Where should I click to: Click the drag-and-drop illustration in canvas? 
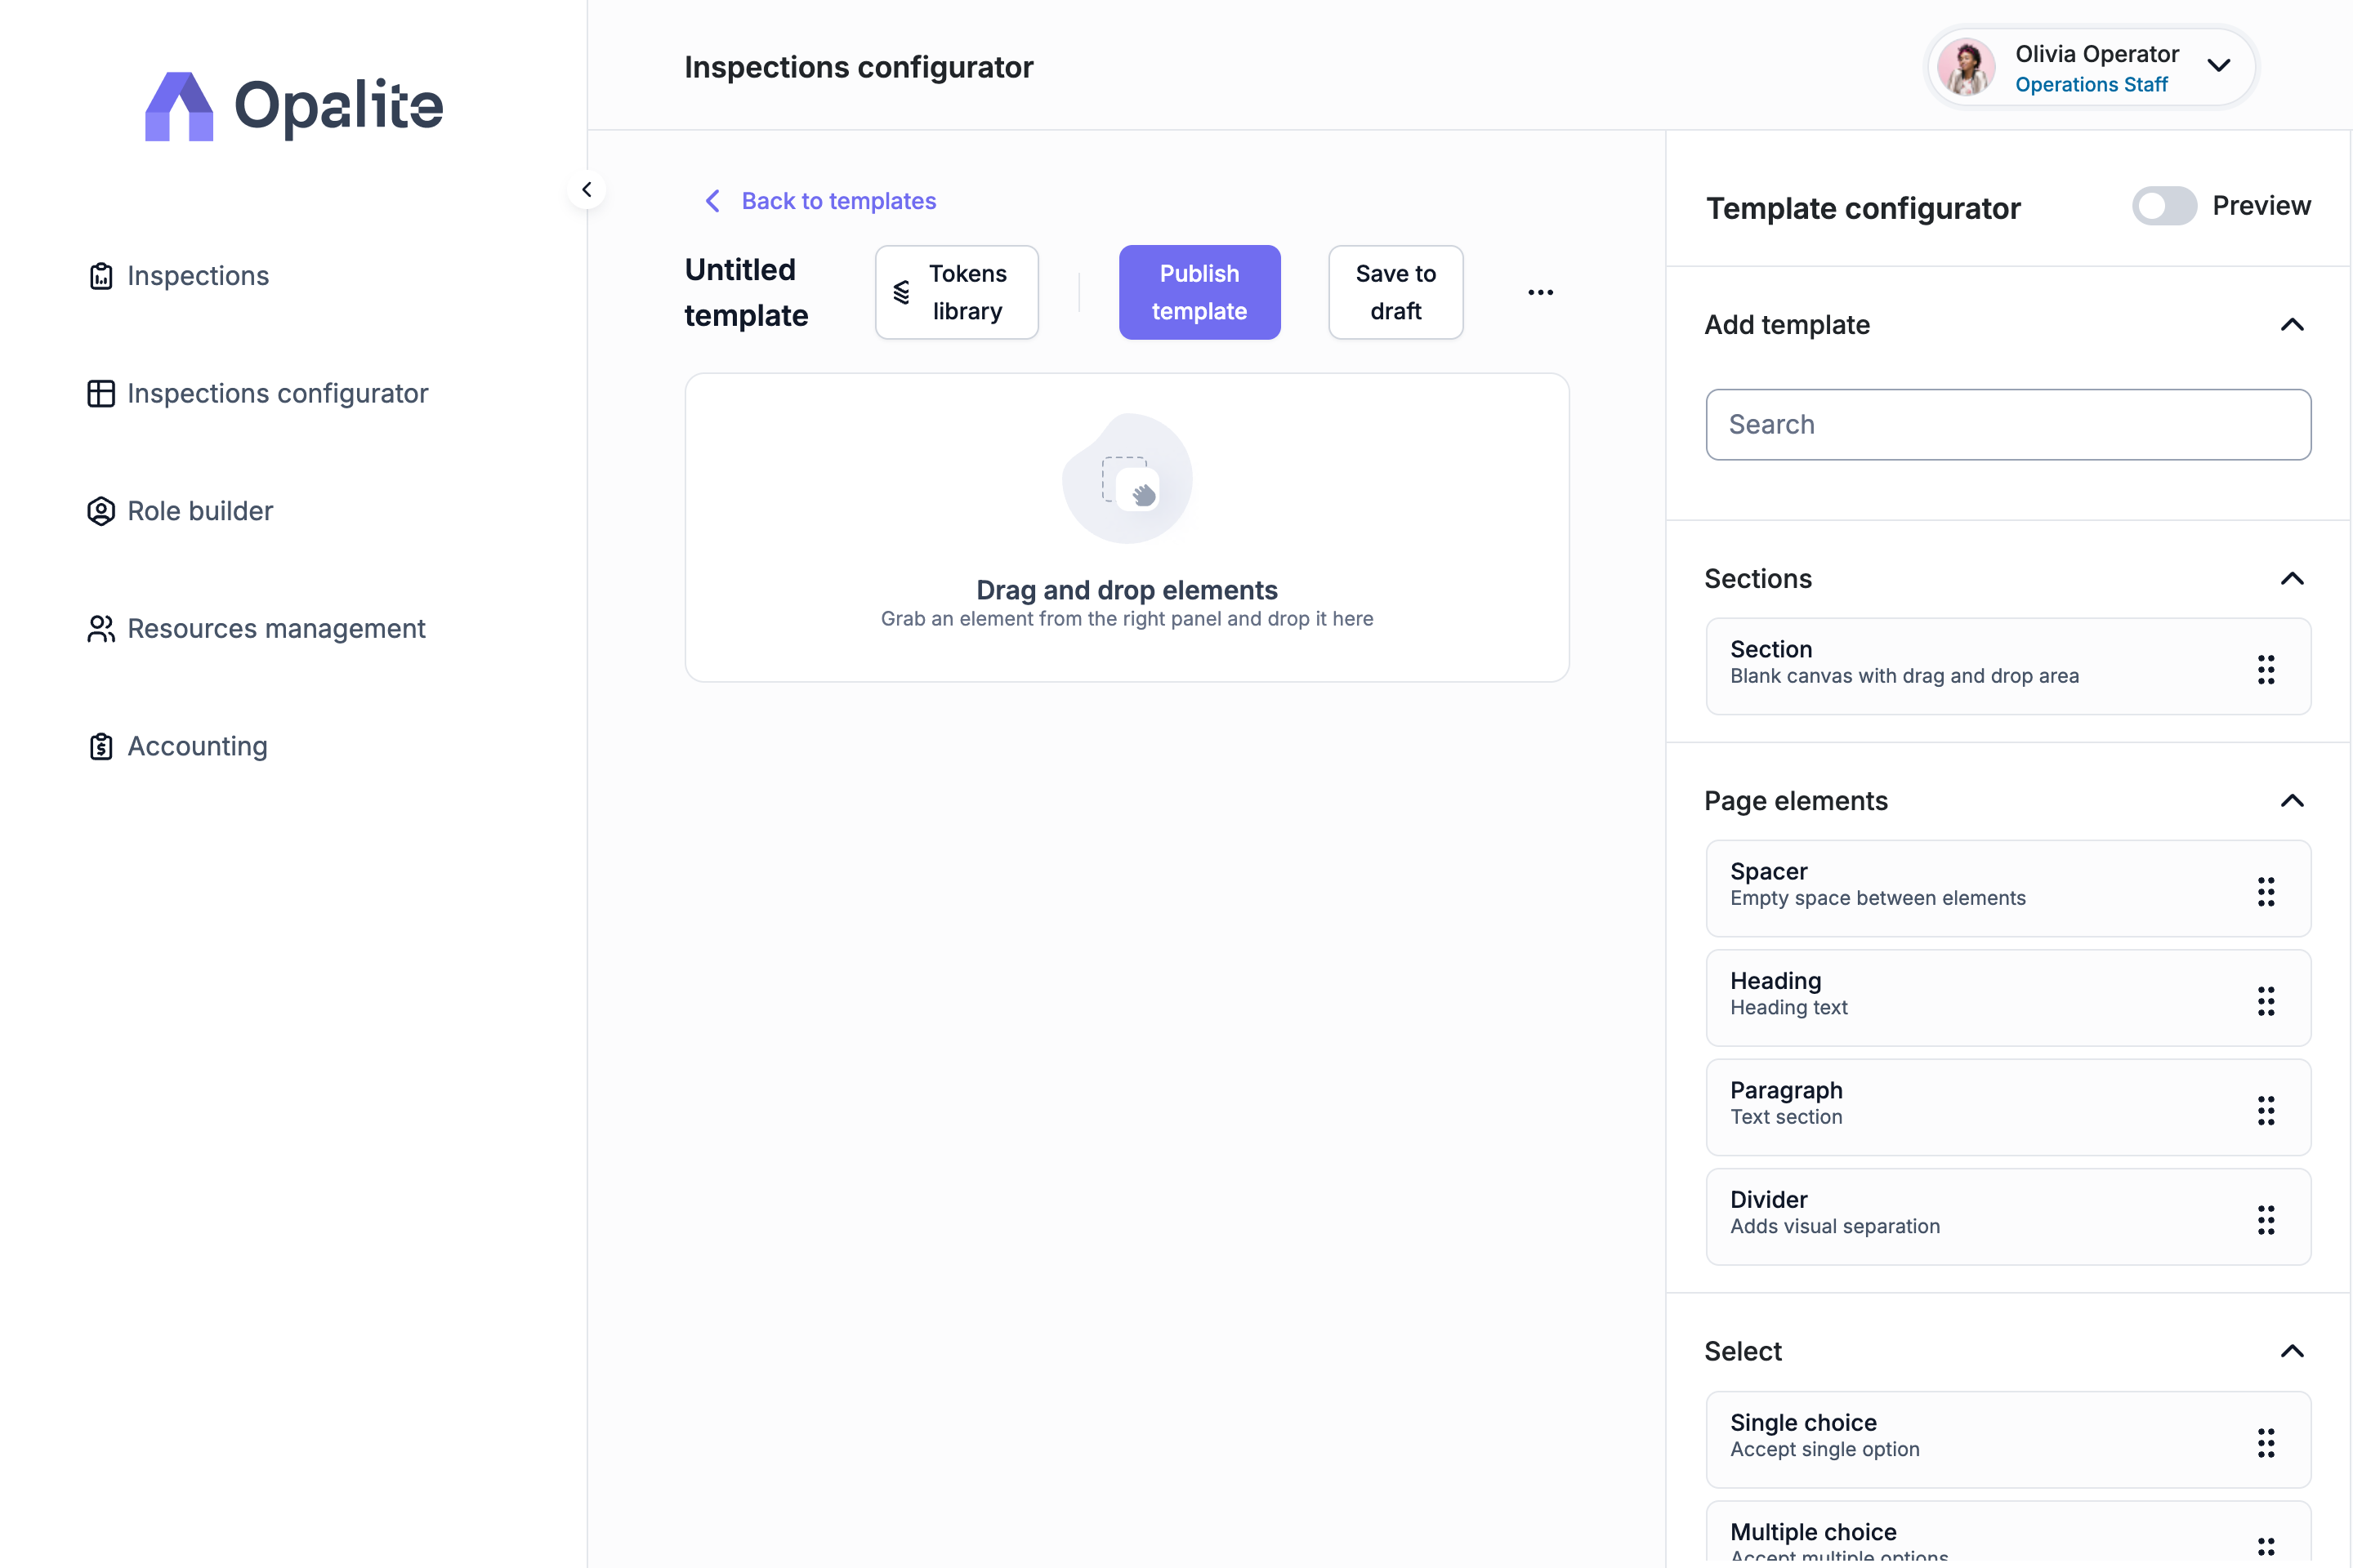point(1127,479)
